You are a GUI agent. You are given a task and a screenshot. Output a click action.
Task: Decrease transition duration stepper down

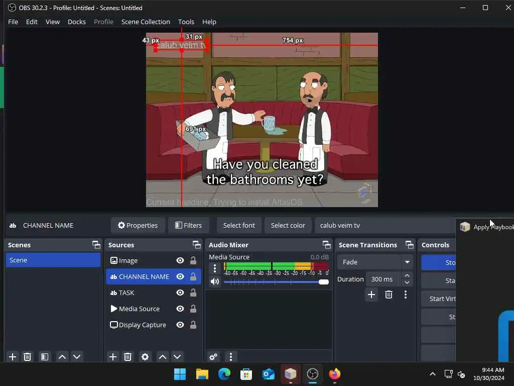coord(407,283)
